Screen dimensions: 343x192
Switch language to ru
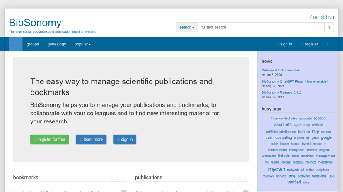pos(330,17)
